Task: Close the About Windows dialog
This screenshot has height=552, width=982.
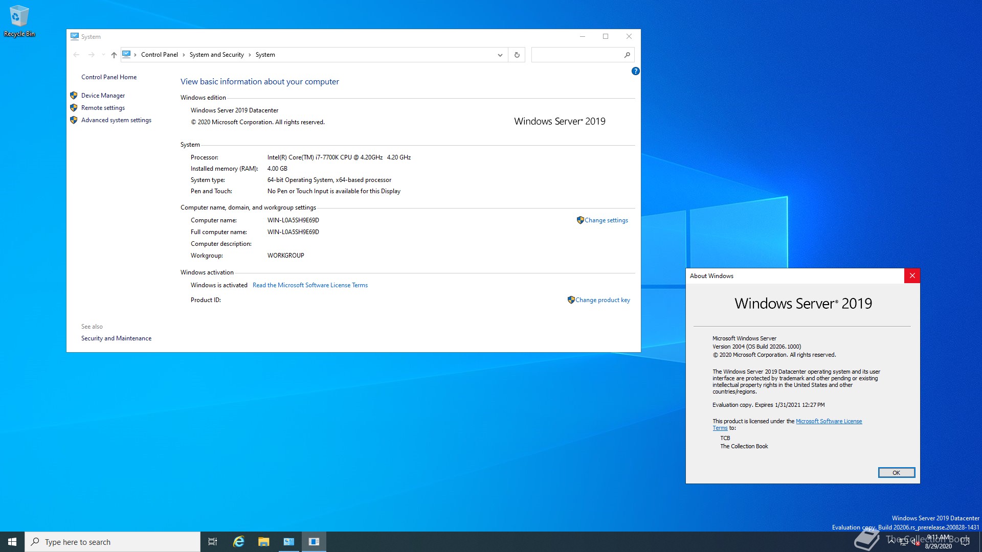Action: pyautogui.click(x=912, y=276)
